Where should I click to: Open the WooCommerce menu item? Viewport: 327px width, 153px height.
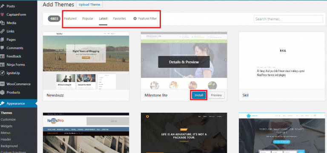(x=19, y=84)
